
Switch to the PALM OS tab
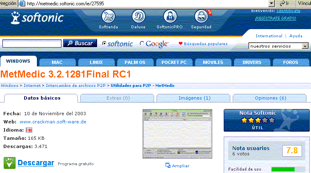click(x=135, y=62)
